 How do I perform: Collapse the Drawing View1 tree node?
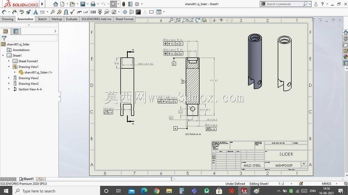click(9, 67)
